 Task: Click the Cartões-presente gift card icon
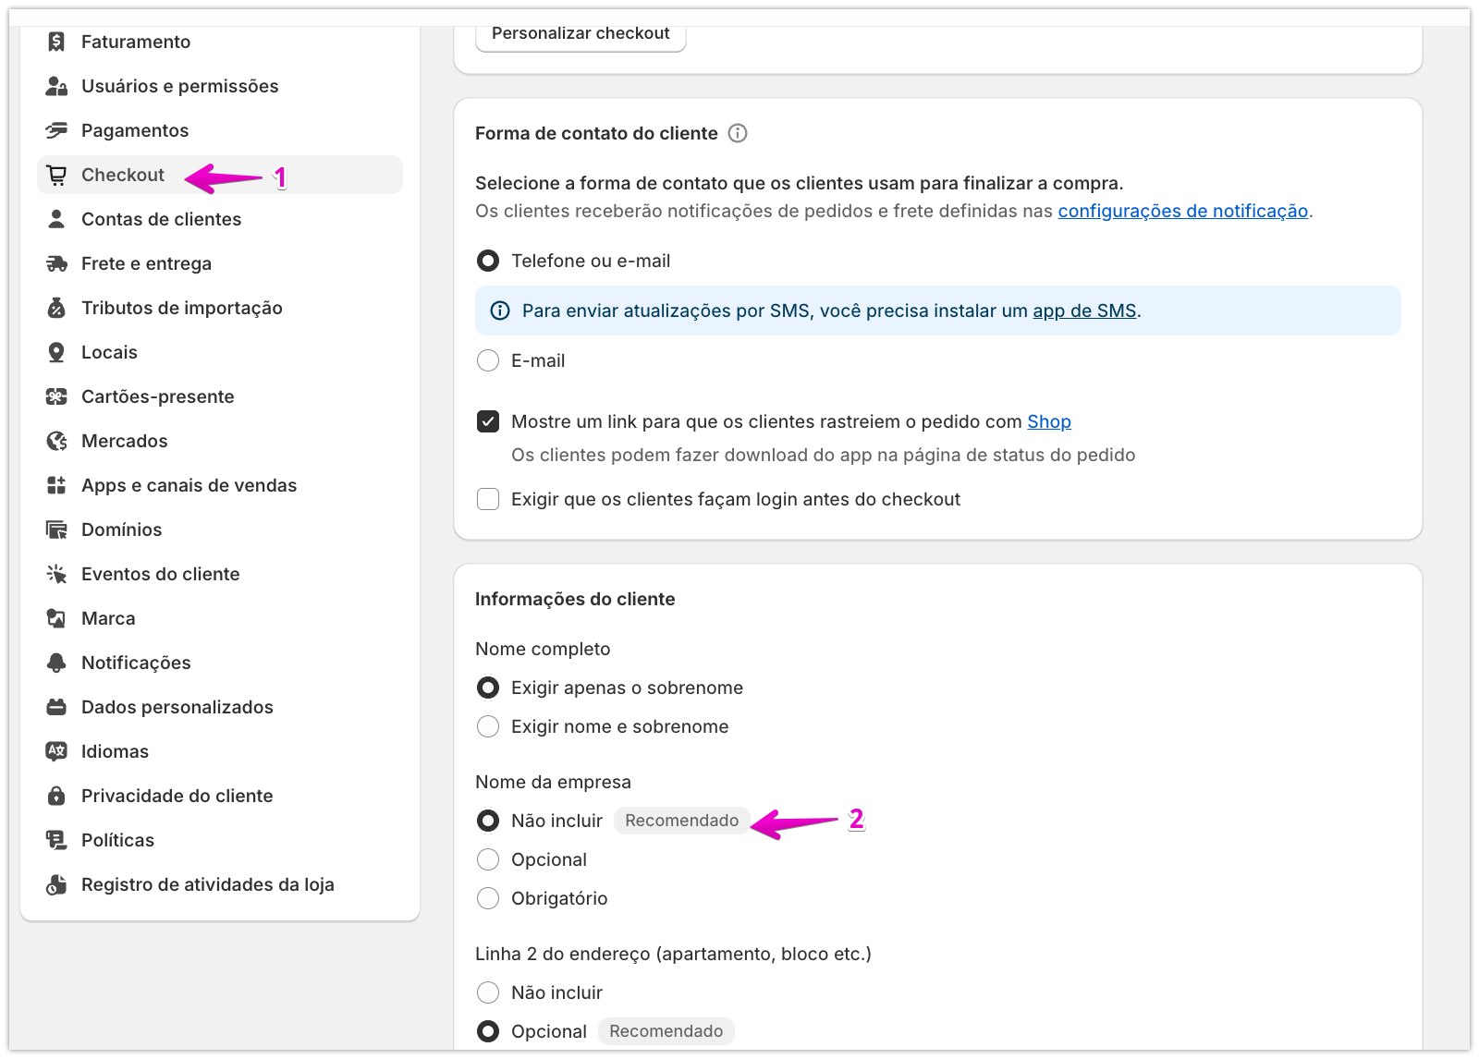(x=56, y=396)
